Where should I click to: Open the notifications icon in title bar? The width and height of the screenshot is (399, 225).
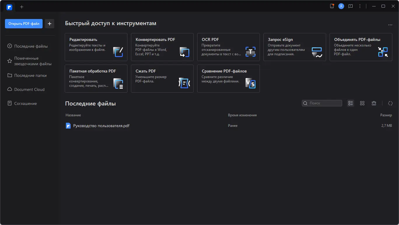(x=332, y=6)
